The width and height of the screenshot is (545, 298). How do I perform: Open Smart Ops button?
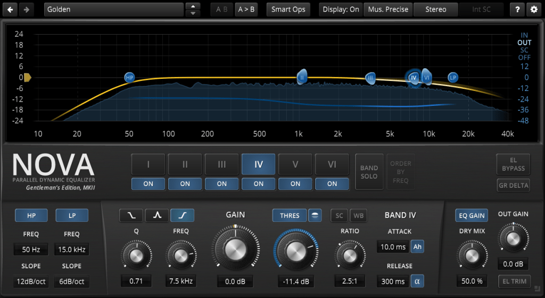pyautogui.click(x=288, y=10)
